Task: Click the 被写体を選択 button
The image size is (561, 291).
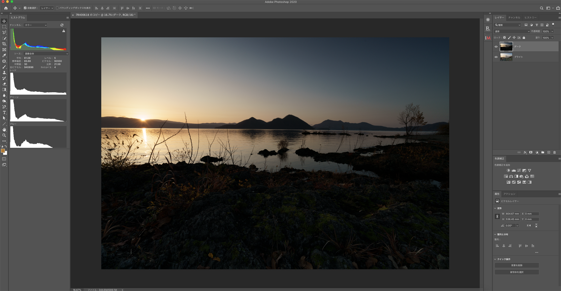Action: click(x=517, y=272)
